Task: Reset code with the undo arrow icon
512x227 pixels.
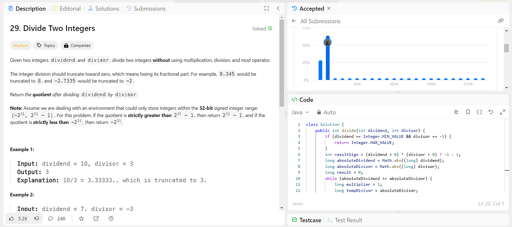Action: pos(491,112)
